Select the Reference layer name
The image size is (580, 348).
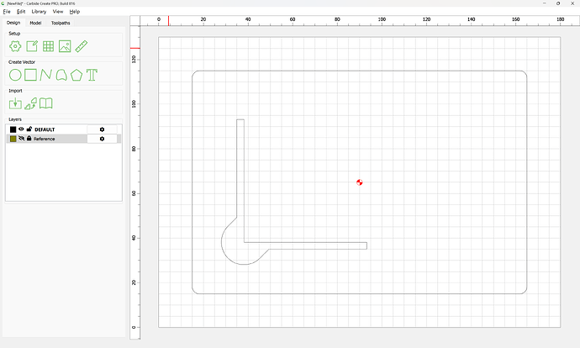click(x=44, y=139)
